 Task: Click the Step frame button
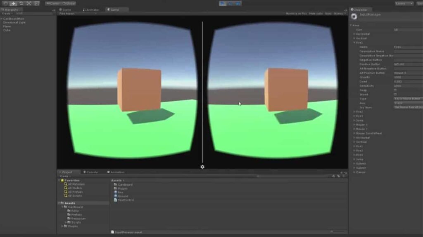(x=238, y=3)
